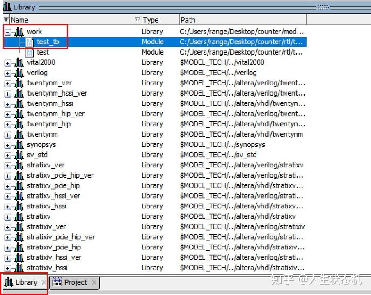Select the test module name
Screen dimensions: 371x295
point(43,52)
